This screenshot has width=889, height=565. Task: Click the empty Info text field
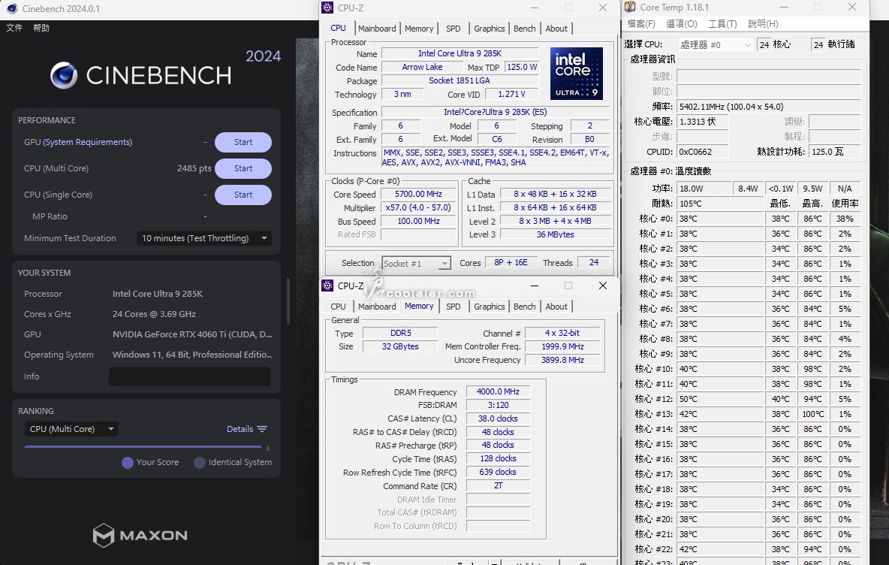click(x=189, y=376)
